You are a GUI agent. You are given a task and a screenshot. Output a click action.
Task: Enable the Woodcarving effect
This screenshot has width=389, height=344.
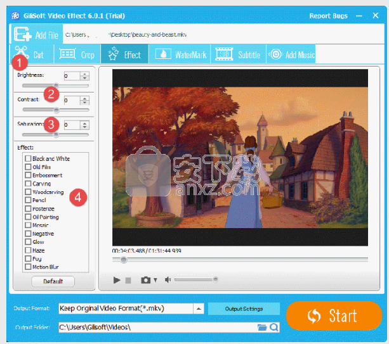click(28, 192)
